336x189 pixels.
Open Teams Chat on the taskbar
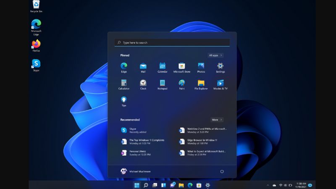pos(173,185)
